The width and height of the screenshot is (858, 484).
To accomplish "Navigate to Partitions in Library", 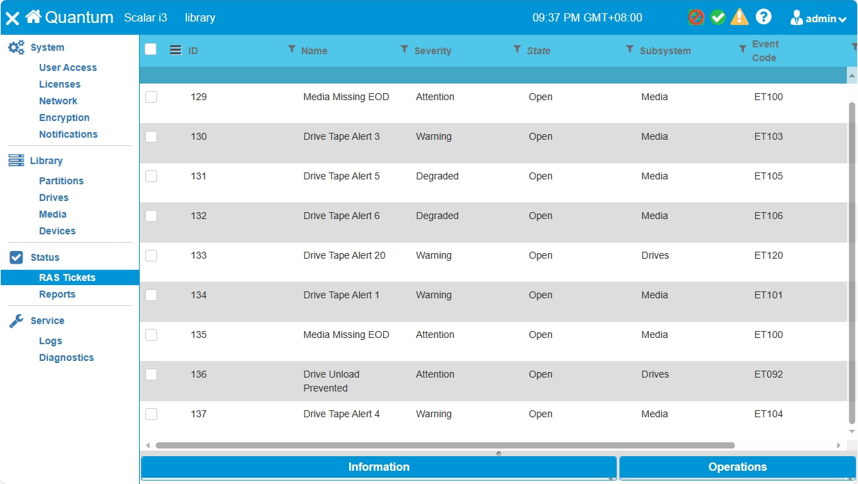I will tap(61, 181).
